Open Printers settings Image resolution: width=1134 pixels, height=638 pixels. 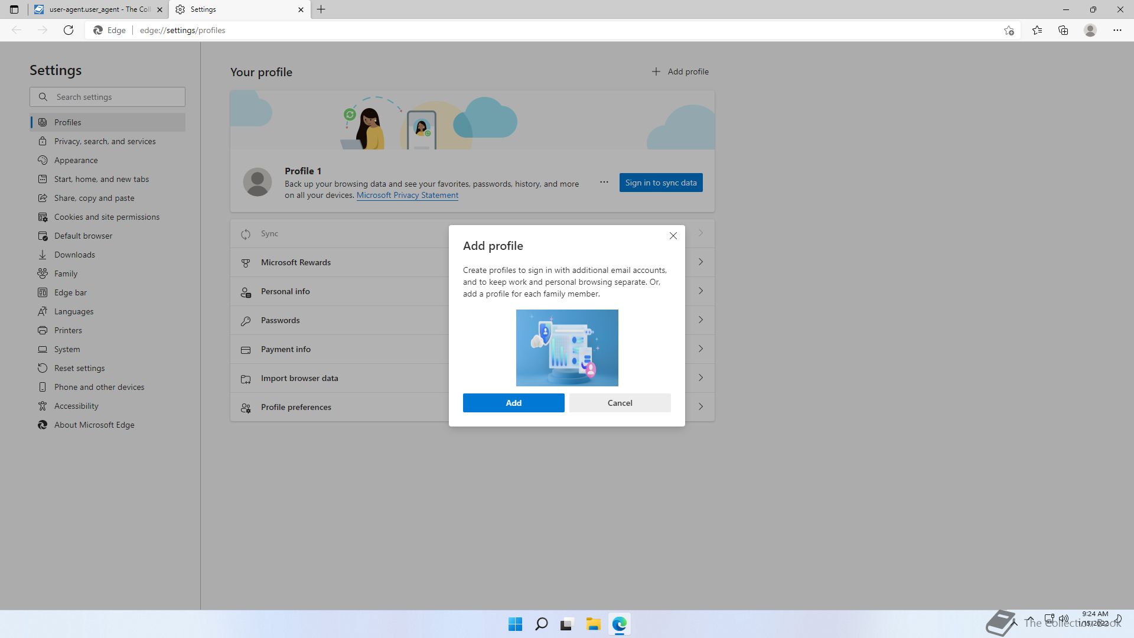[x=107, y=330]
